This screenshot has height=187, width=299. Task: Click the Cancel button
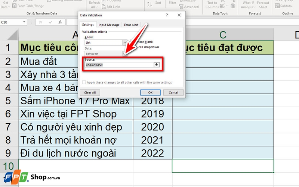173,92
